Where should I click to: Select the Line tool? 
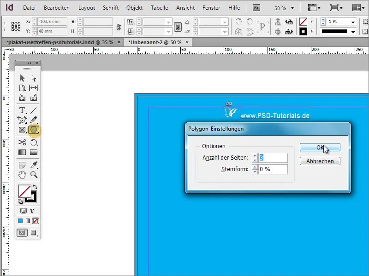[34, 110]
